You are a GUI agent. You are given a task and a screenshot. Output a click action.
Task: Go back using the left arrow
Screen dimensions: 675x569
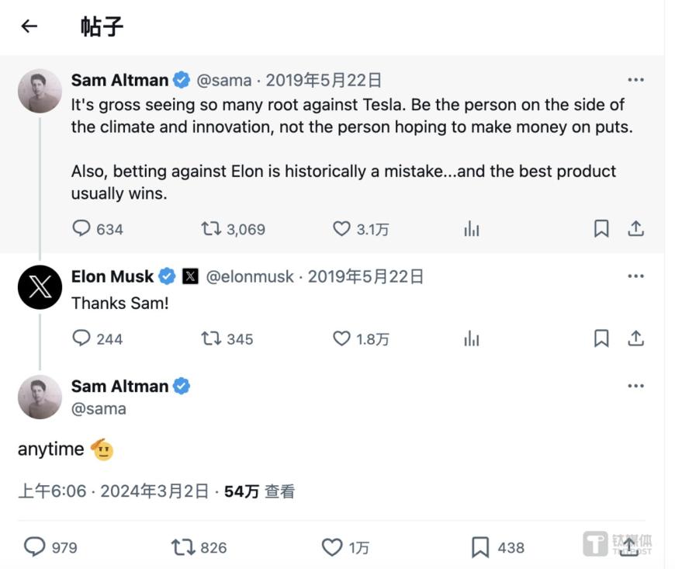29,26
